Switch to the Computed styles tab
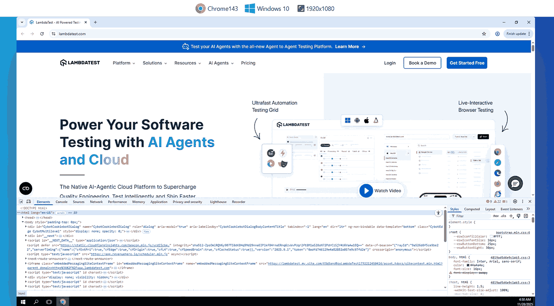The image size is (554, 306). [472, 209]
